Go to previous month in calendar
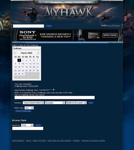 pyautogui.click(x=15, y=53)
